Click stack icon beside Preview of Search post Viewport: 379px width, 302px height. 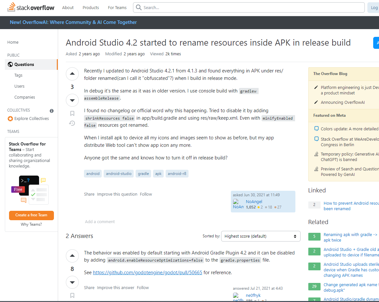click(316, 169)
